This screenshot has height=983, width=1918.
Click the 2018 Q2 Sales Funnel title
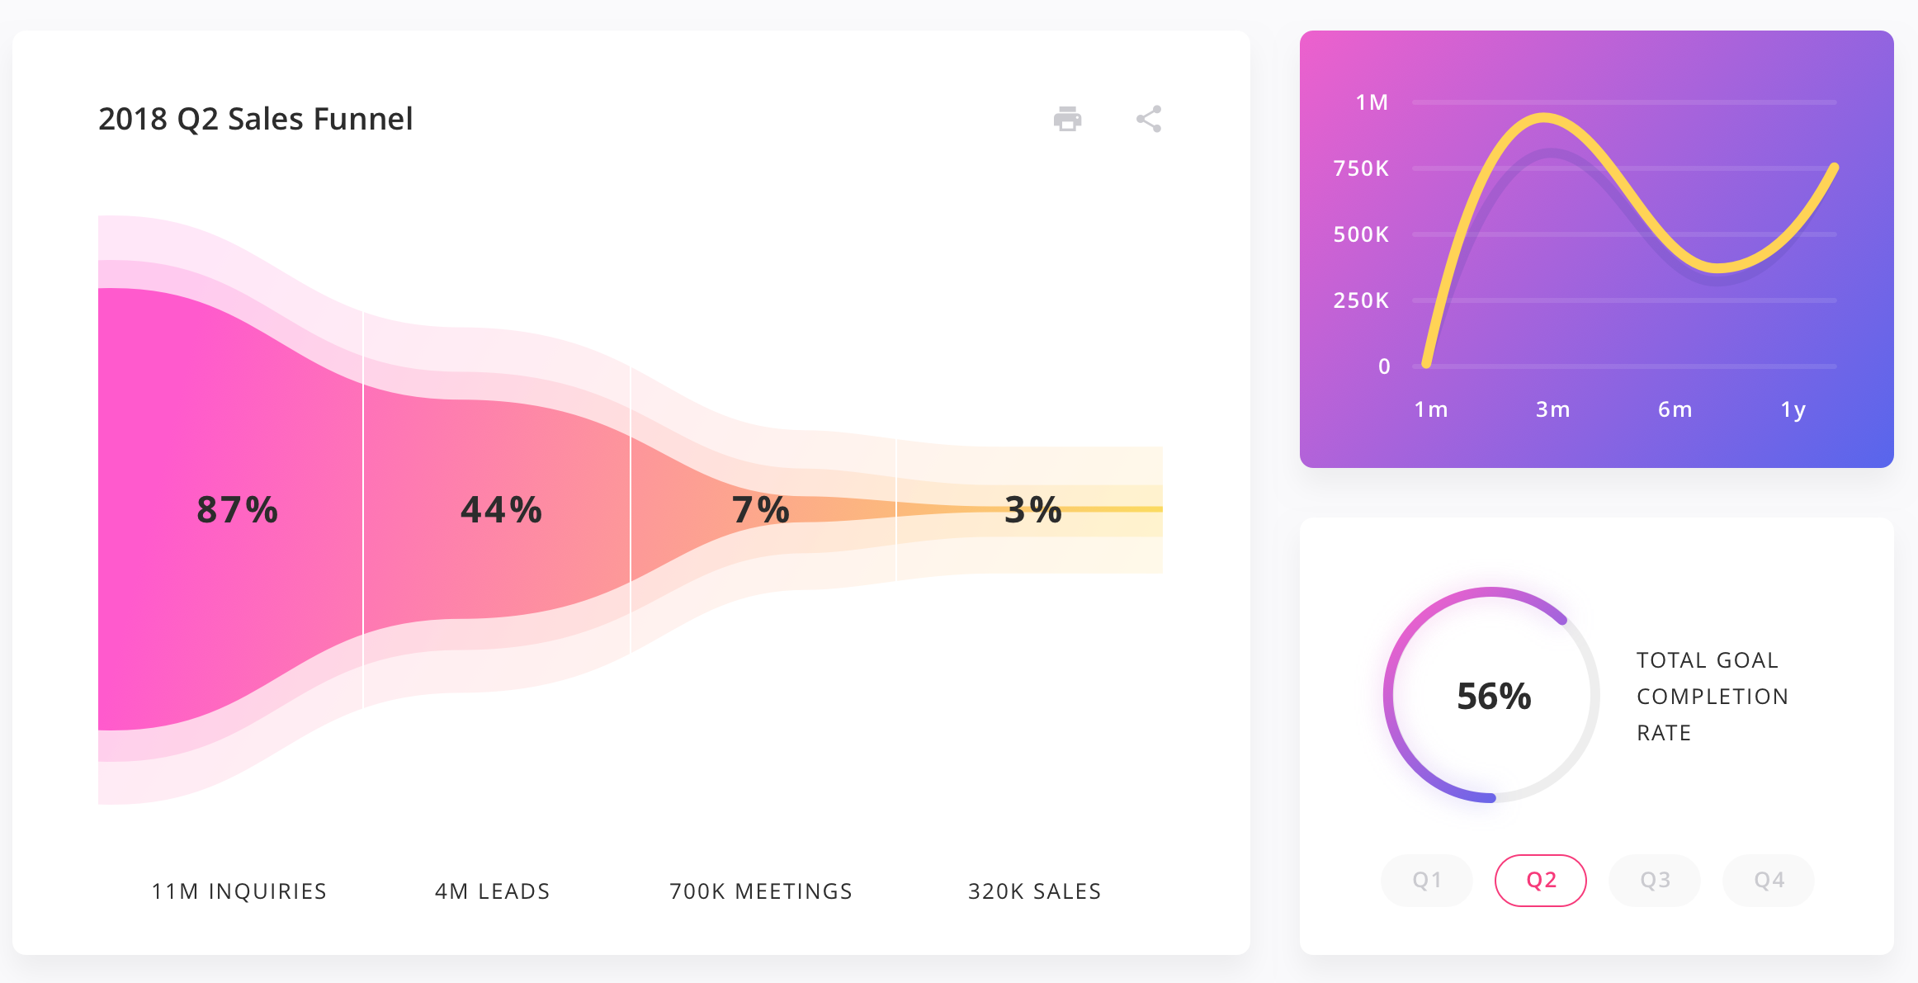pyautogui.click(x=256, y=118)
